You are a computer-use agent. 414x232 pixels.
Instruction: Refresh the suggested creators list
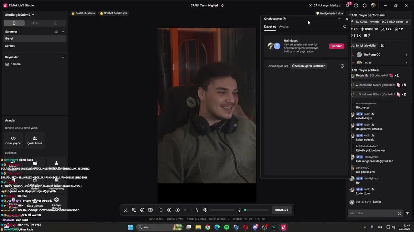(x=342, y=66)
